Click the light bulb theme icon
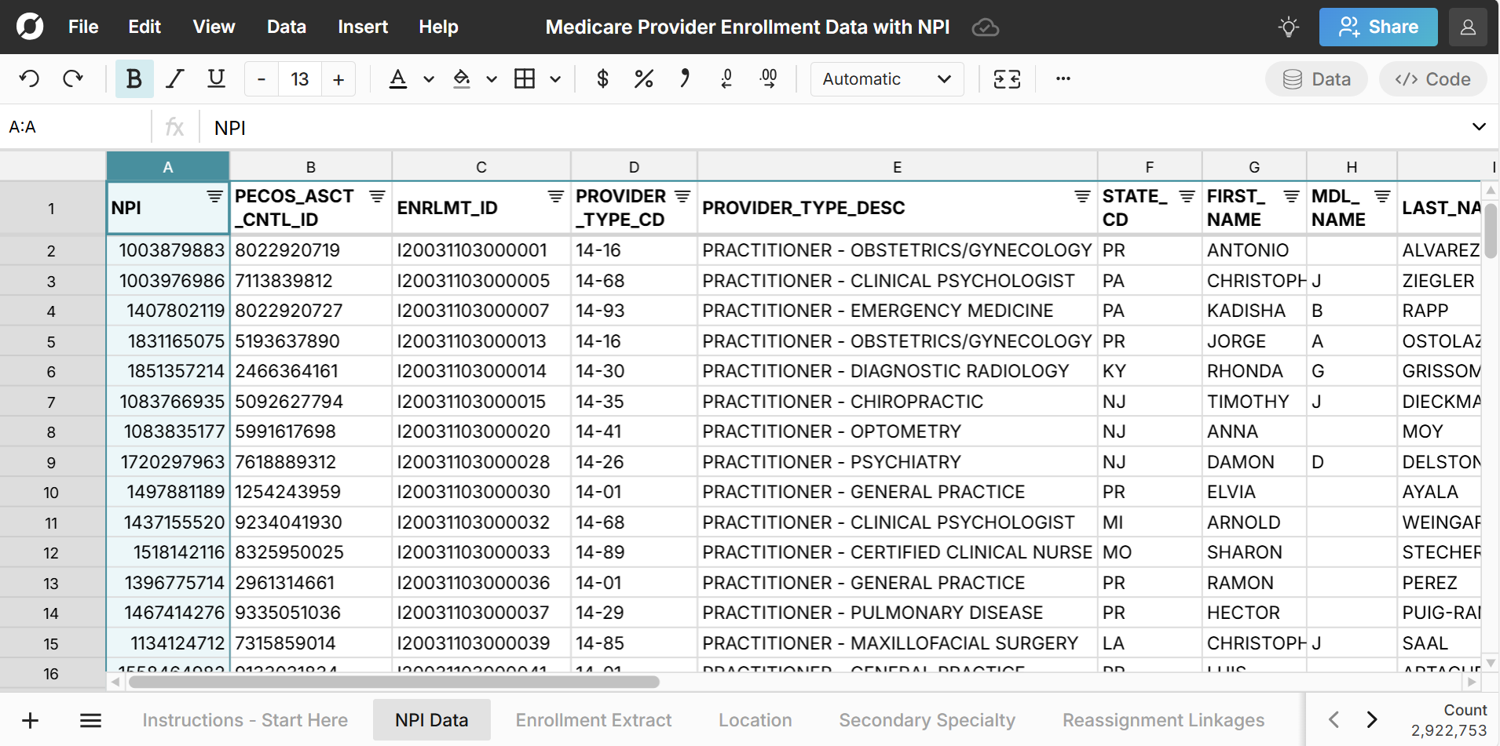This screenshot has width=1500, height=746. [x=1288, y=27]
